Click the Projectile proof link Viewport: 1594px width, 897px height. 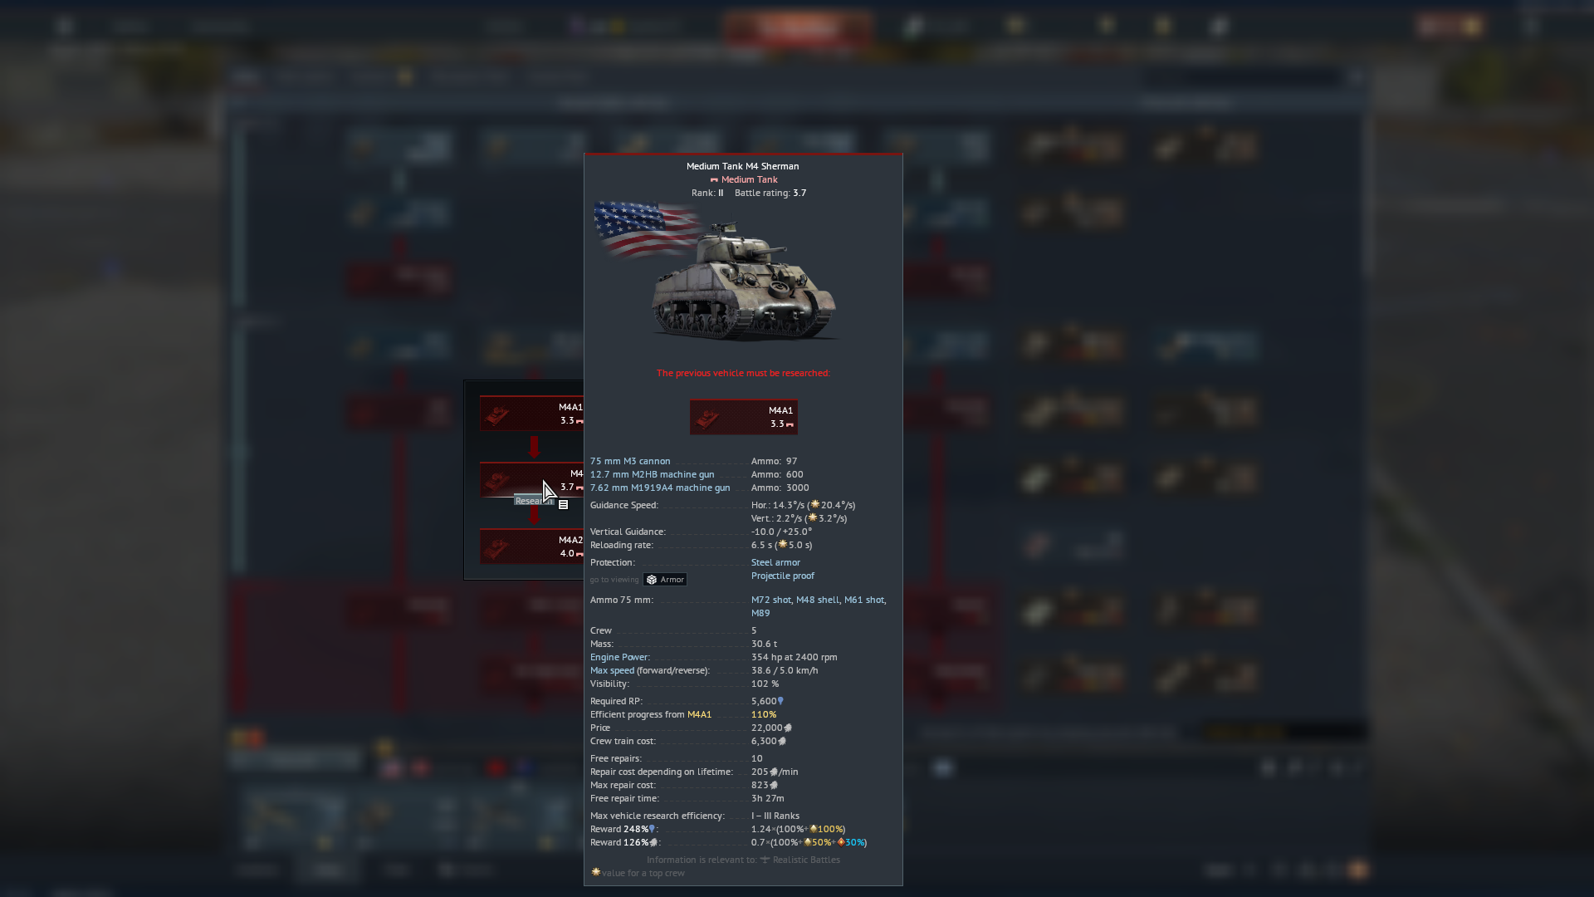pos(782,576)
